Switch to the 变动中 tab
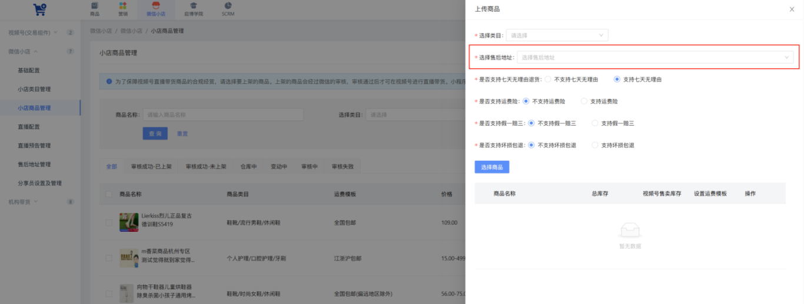This screenshot has width=804, height=304. pos(279,167)
